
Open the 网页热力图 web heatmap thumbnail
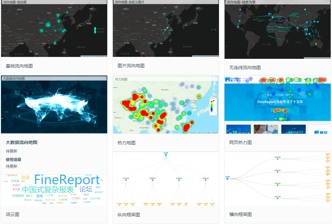tap(277, 104)
